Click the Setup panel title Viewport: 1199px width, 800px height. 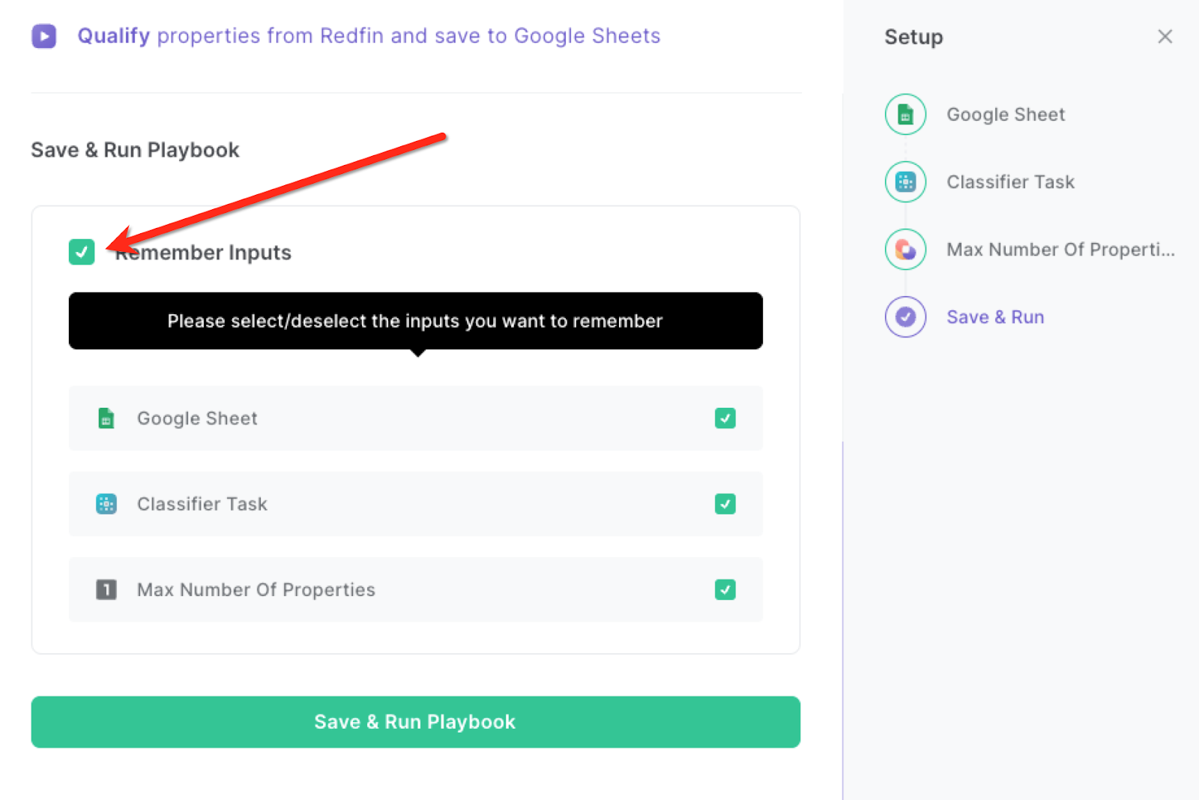913,37
